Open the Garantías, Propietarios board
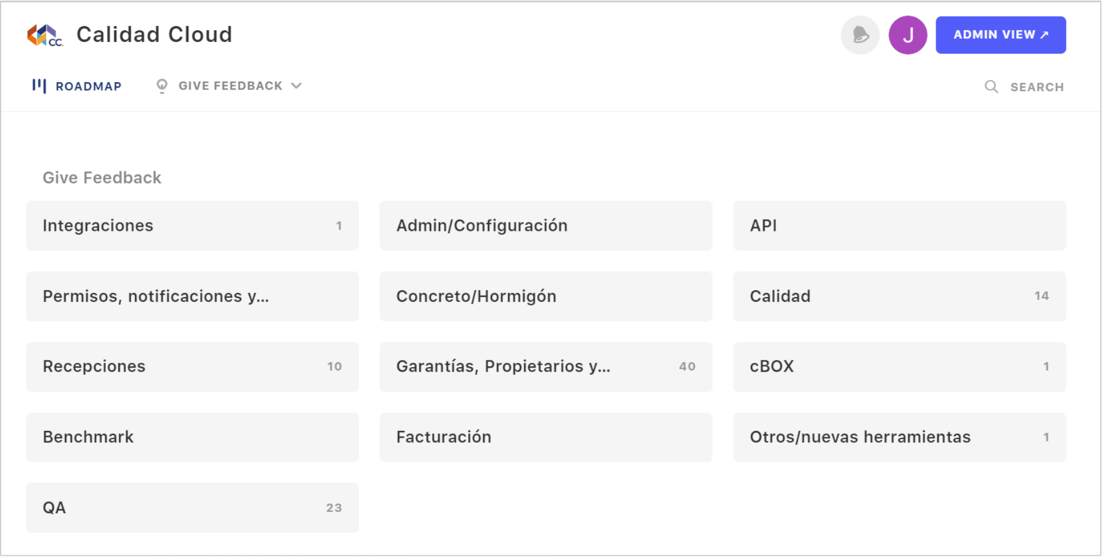Image resolution: width=1102 pixels, height=557 pixels. pyautogui.click(x=546, y=366)
